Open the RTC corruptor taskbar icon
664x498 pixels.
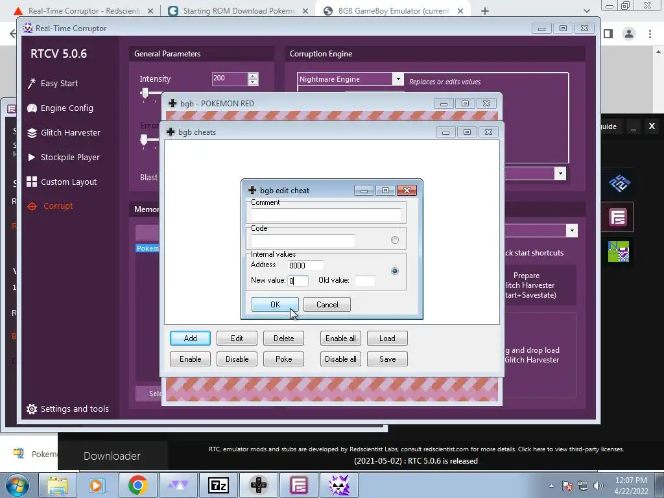(x=339, y=485)
